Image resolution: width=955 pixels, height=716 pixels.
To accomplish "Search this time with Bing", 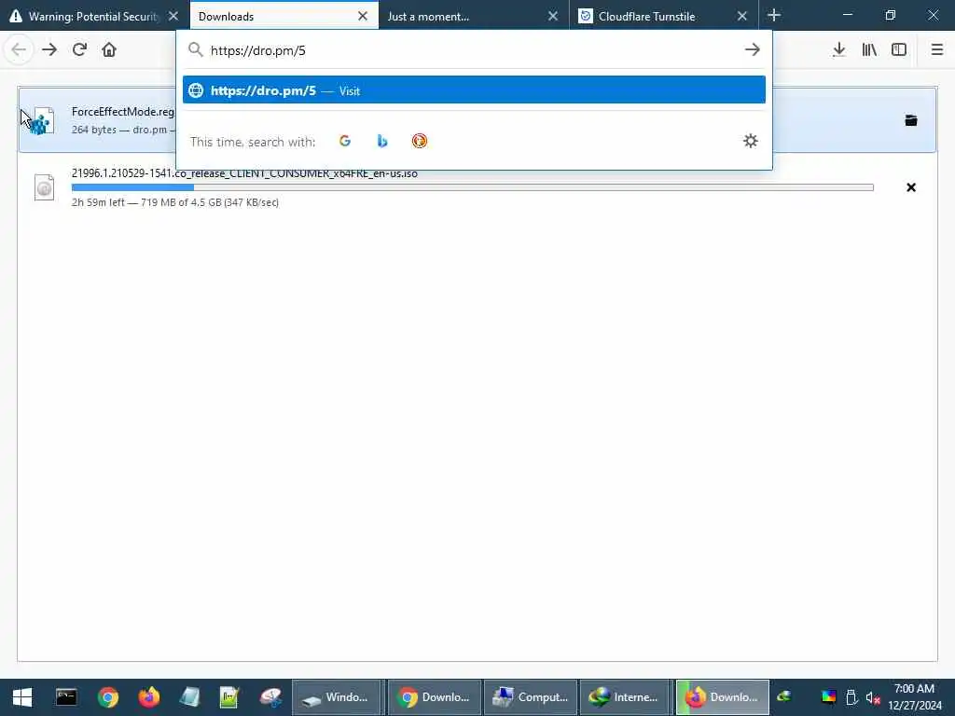I will pos(381,142).
